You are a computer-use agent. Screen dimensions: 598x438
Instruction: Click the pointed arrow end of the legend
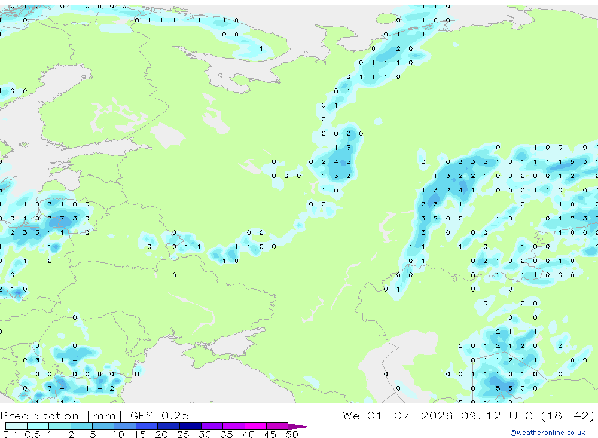point(300,426)
